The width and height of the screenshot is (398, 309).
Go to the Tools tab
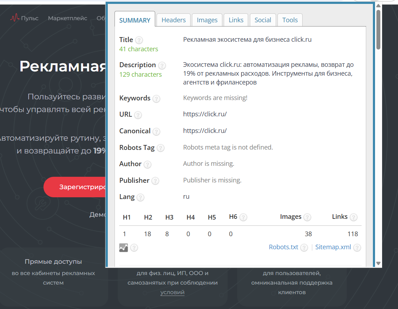point(290,20)
